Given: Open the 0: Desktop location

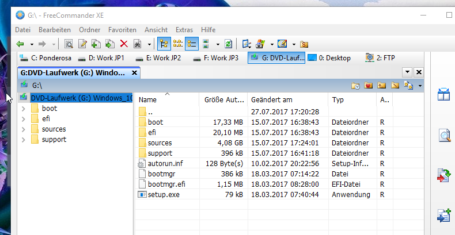Looking at the screenshot, I should tap(329, 58).
